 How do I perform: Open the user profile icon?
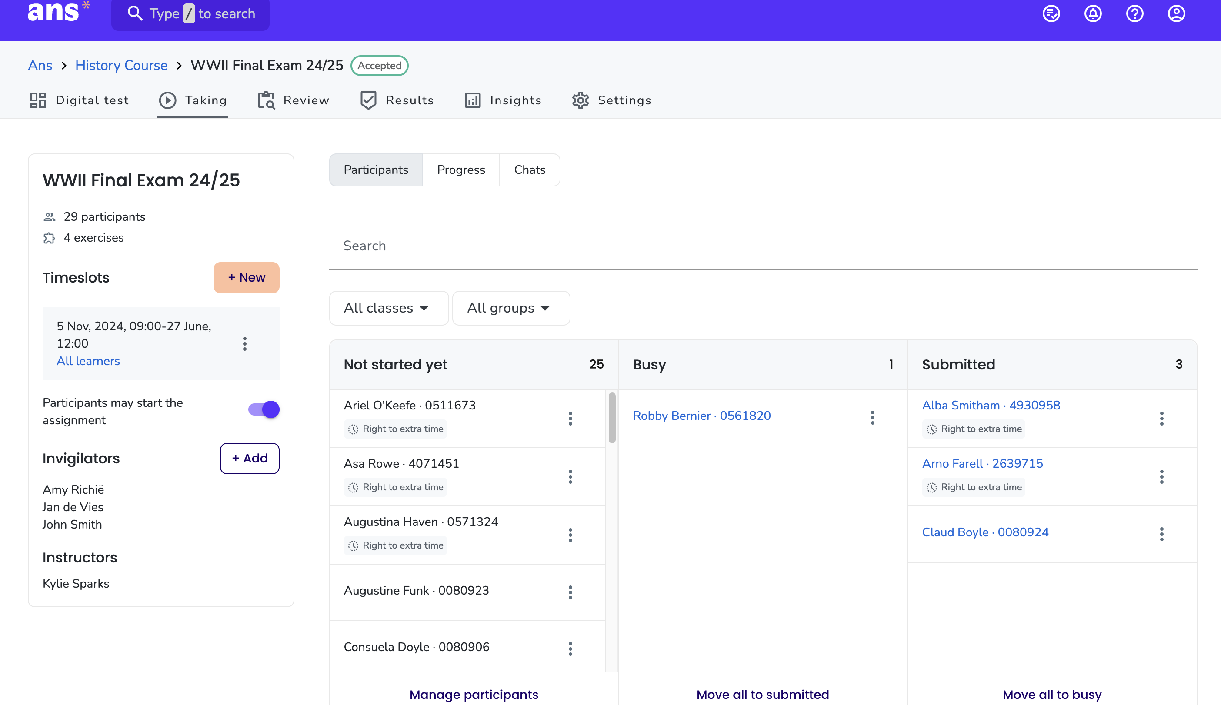[x=1176, y=13]
